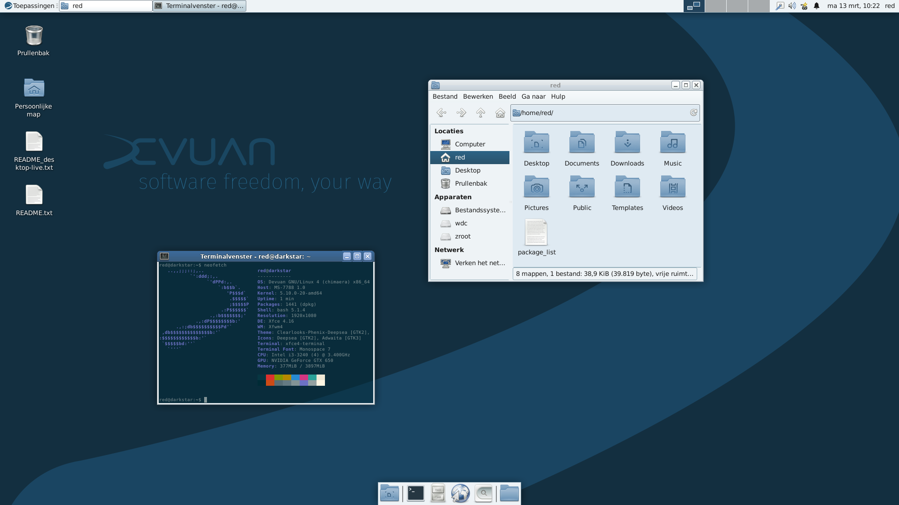
Task: Select README_desktop-live.txt desktop file
Action: 34,151
